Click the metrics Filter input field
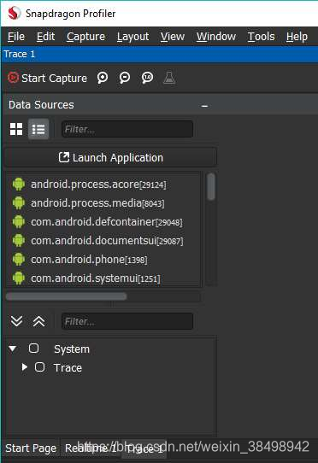Screen dimensions: 318x463 (x=127, y=321)
